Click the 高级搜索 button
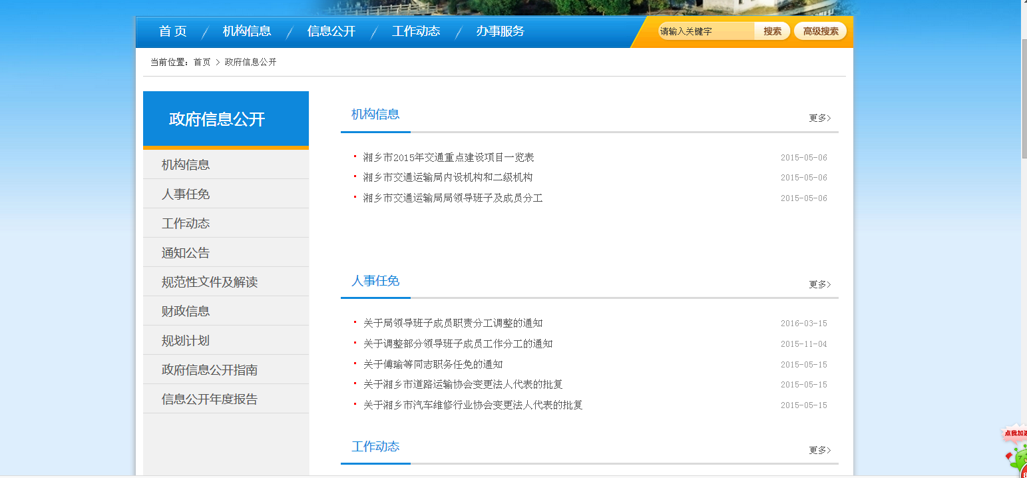Viewport: 1027px width, 478px height. click(819, 30)
